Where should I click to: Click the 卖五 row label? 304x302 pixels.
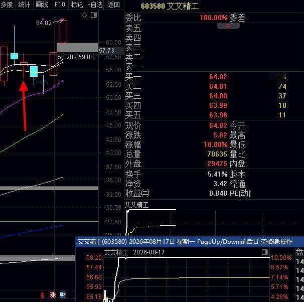click(133, 28)
